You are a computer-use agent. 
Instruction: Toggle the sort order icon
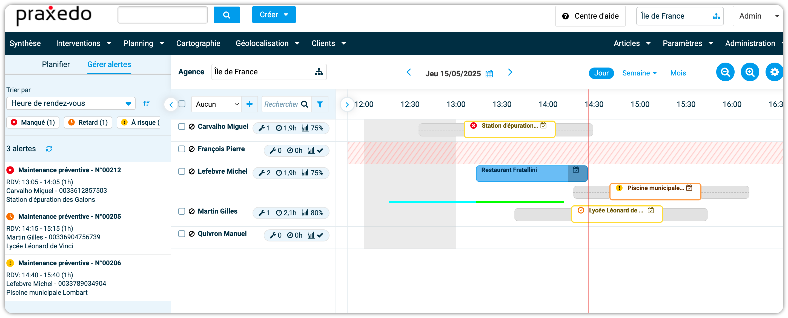[x=147, y=103]
